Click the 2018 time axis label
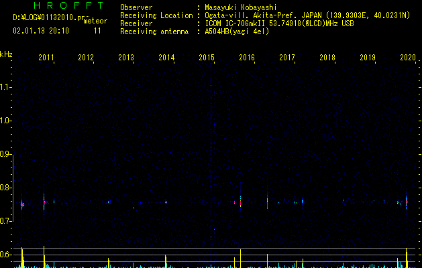The height and width of the screenshot is (268, 422). coord(327,57)
